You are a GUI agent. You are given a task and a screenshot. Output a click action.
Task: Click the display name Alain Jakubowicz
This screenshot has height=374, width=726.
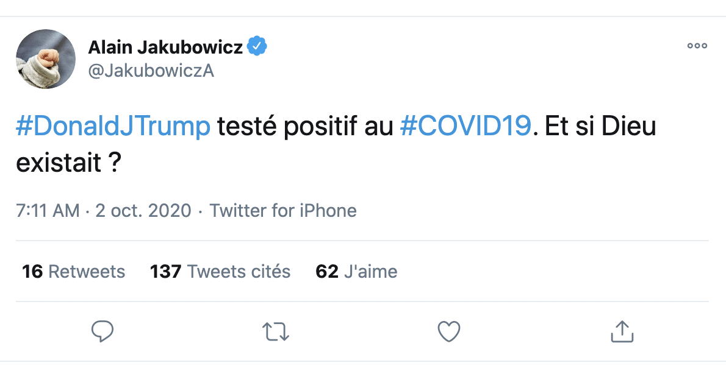(166, 47)
